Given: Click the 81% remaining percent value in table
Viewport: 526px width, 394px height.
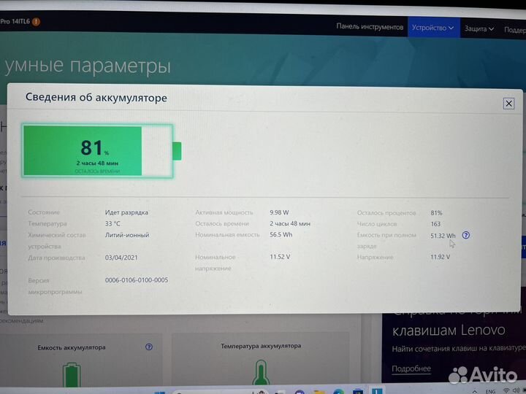Looking at the screenshot, I should pos(436,213).
